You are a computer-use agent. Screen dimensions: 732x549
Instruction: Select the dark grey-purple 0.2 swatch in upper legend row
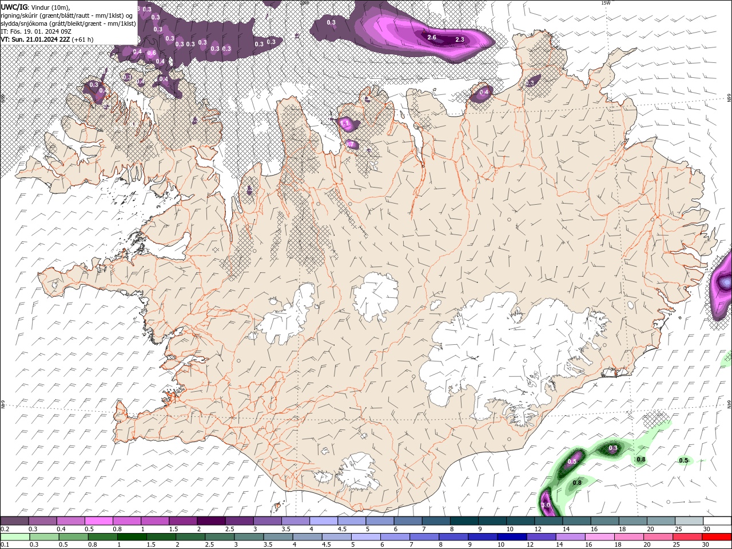pos(15,521)
